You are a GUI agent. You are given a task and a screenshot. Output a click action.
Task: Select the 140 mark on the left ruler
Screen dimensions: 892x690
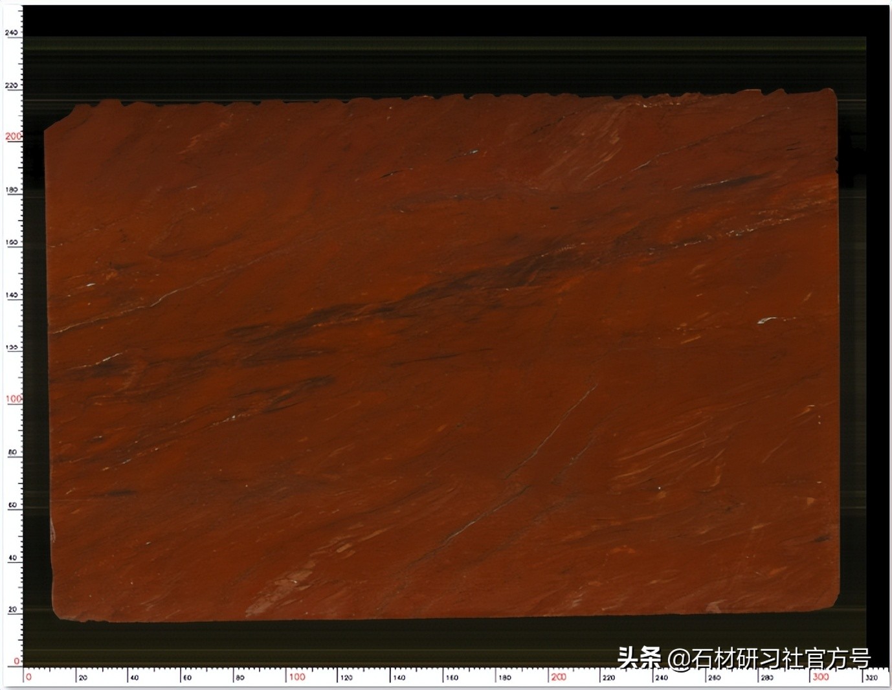point(12,295)
